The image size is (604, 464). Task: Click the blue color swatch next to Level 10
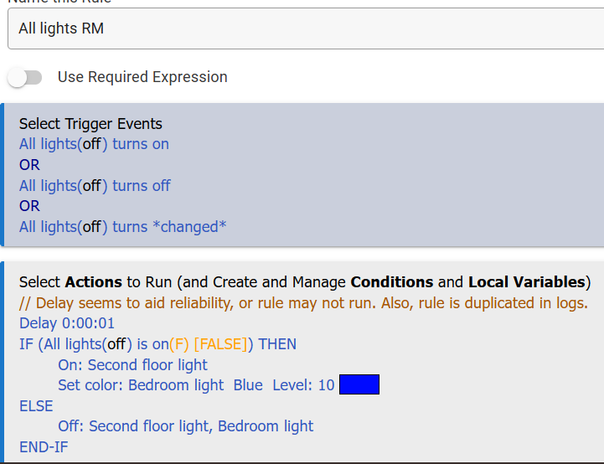pyautogui.click(x=359, y=384)
